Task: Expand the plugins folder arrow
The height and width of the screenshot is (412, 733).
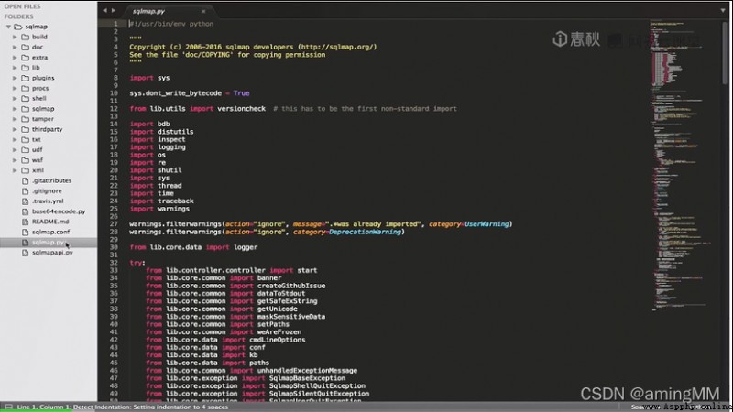Action: [x=15, y=78]
